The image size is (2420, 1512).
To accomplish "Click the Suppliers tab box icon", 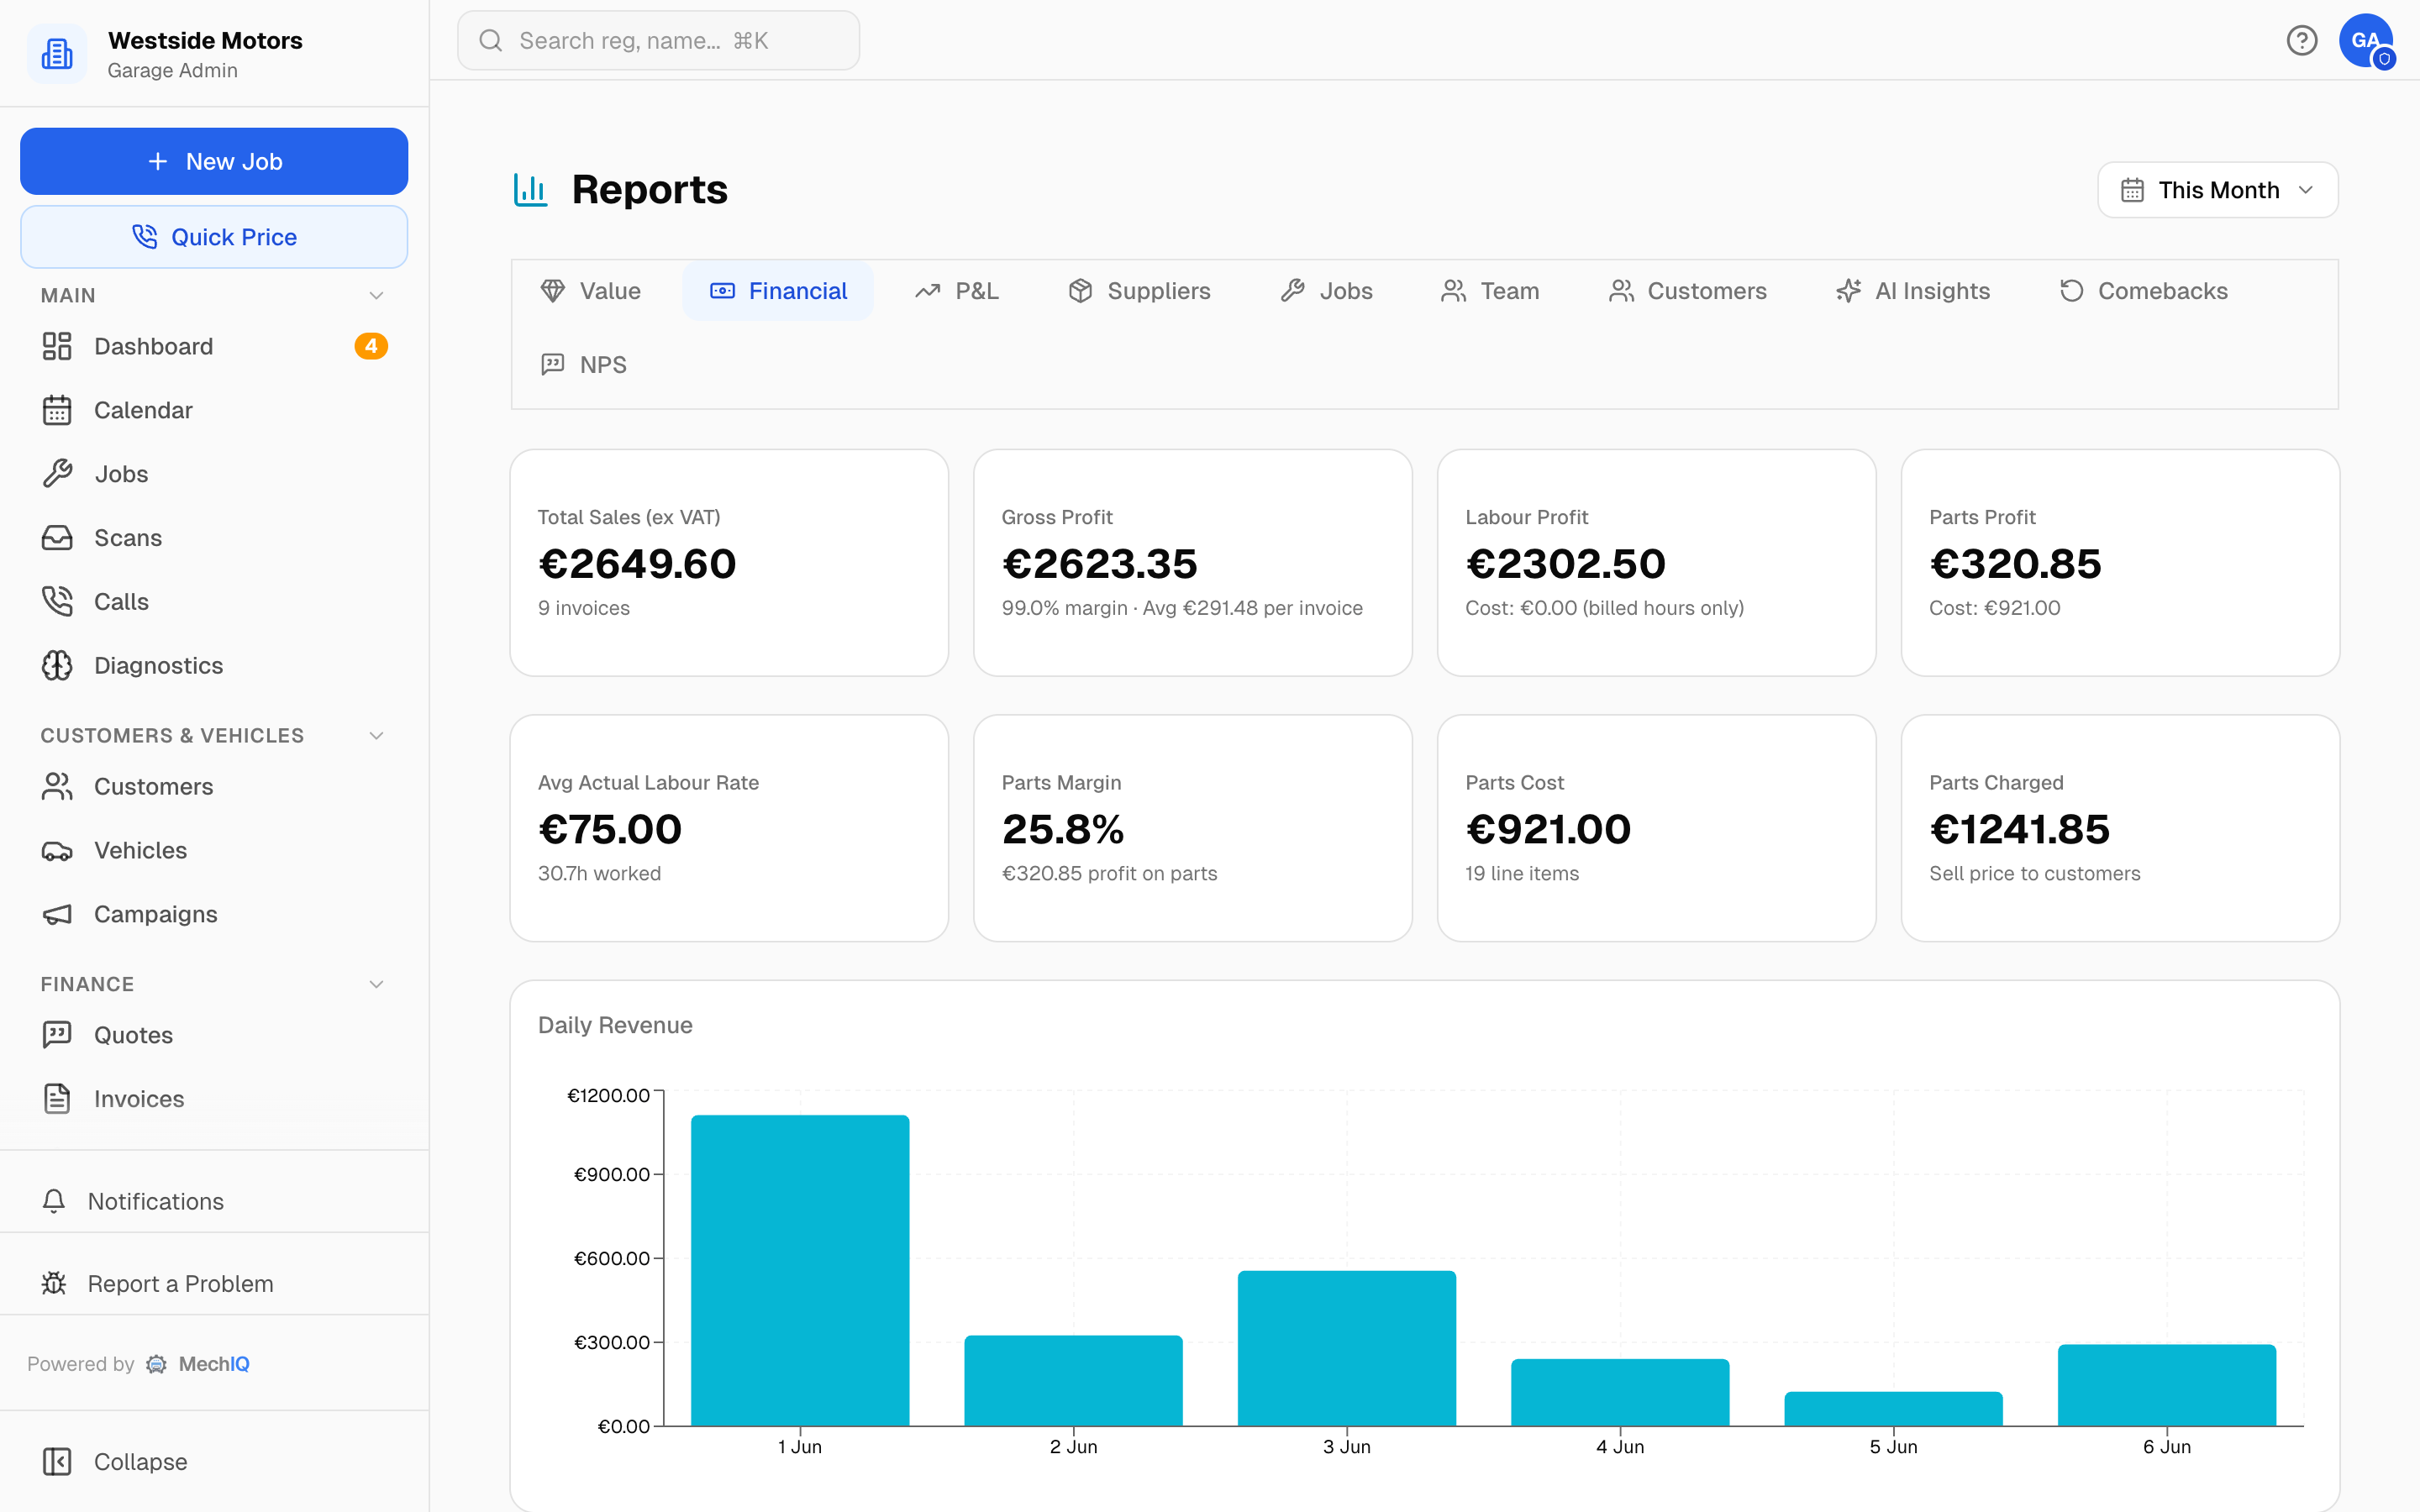I will 1080,291.
